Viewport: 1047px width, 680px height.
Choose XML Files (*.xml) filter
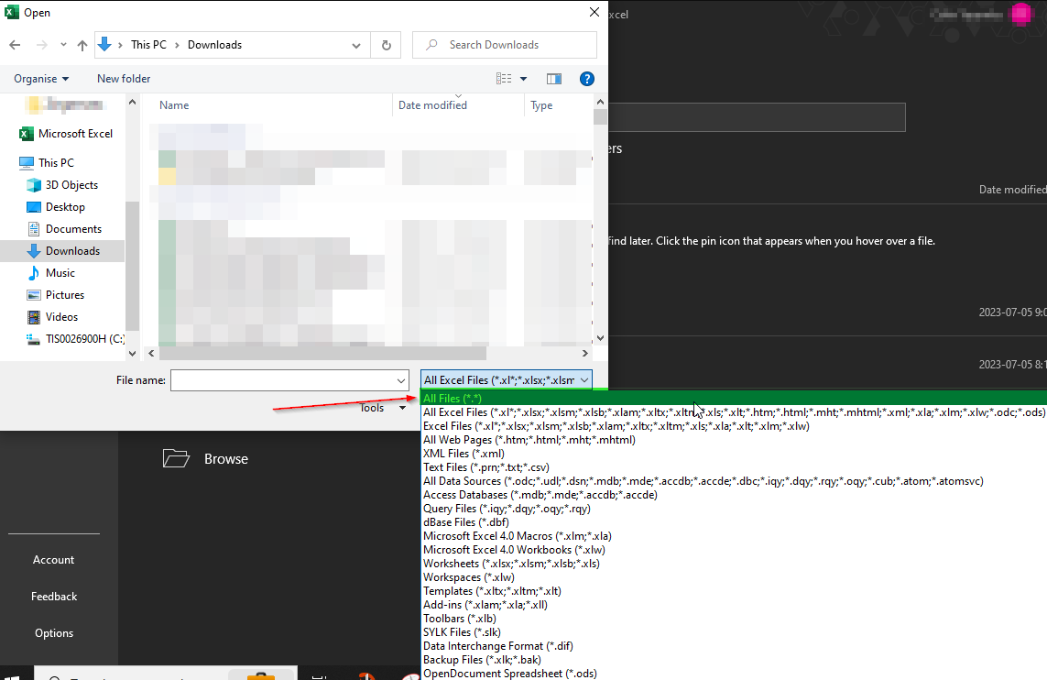734,454
